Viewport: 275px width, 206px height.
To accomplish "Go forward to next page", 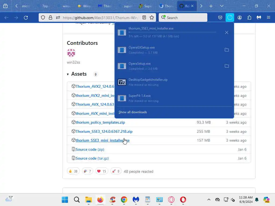I will [16, 17].
